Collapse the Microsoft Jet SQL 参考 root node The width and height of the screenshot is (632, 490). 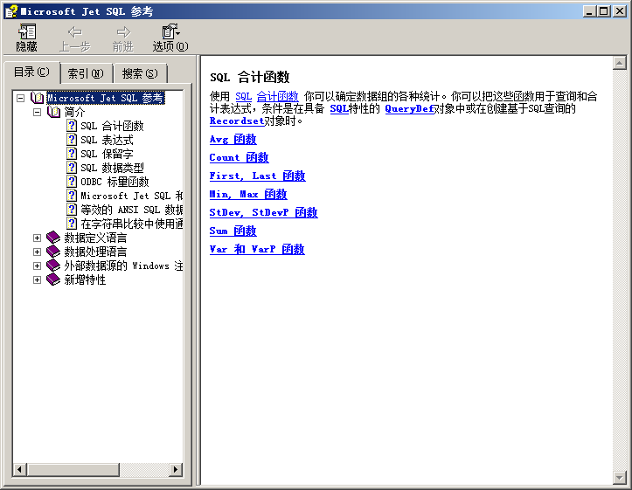click(21, 98)
